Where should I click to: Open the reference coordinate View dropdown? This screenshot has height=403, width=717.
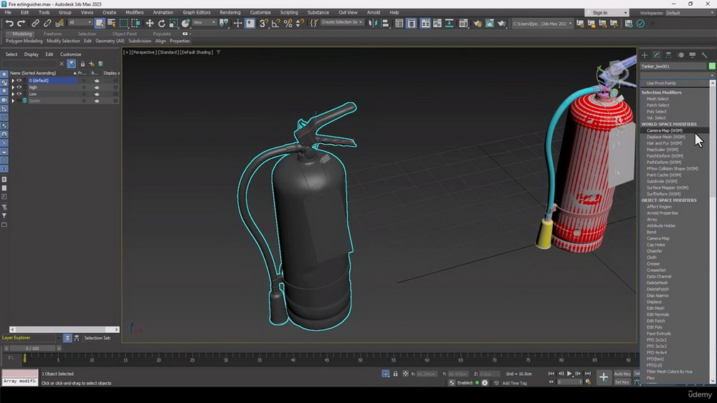point(204,22)
